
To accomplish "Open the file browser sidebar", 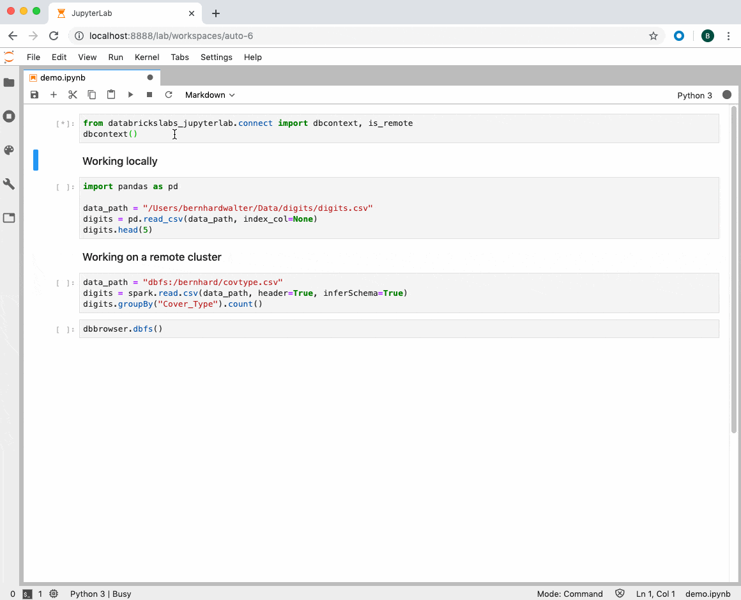I will 9,82.
